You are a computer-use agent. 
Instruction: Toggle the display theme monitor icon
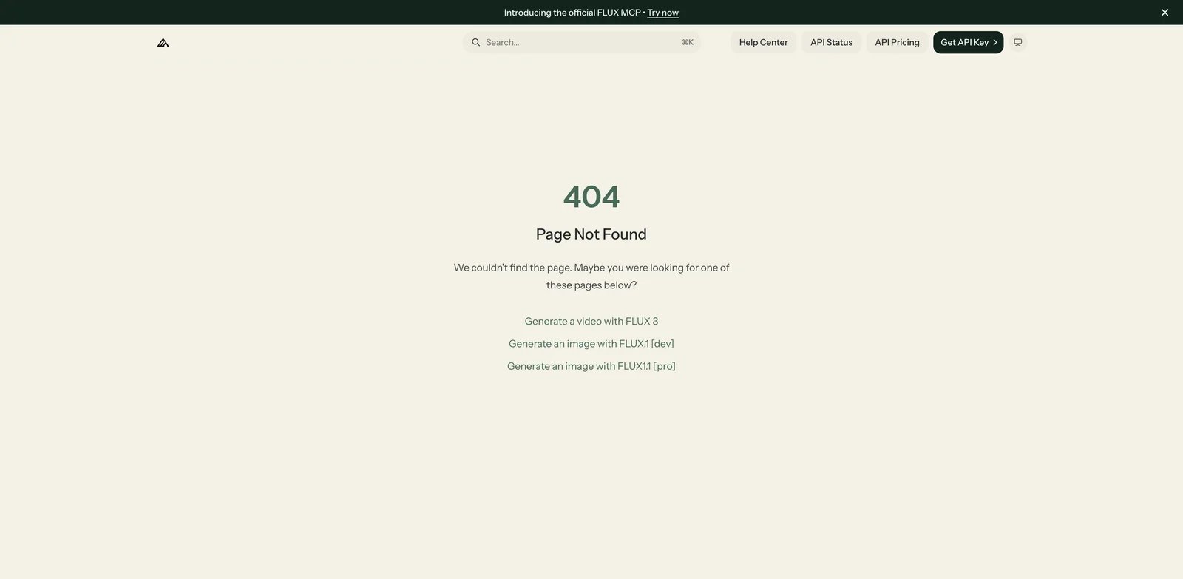tap(1018, 42)
